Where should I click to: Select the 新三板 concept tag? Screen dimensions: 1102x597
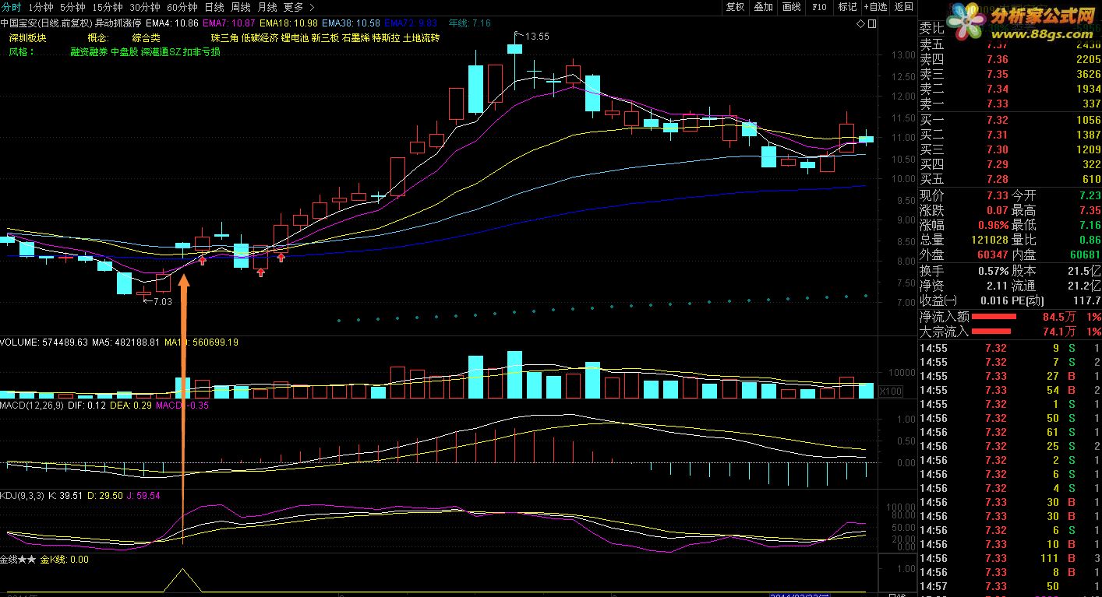pos(325,37)
